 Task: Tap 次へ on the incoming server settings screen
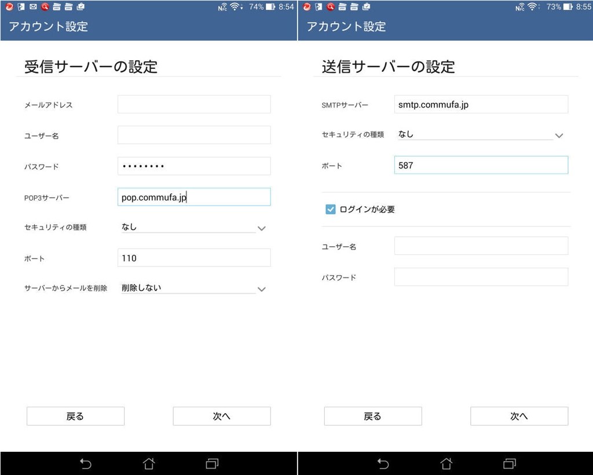222,416
